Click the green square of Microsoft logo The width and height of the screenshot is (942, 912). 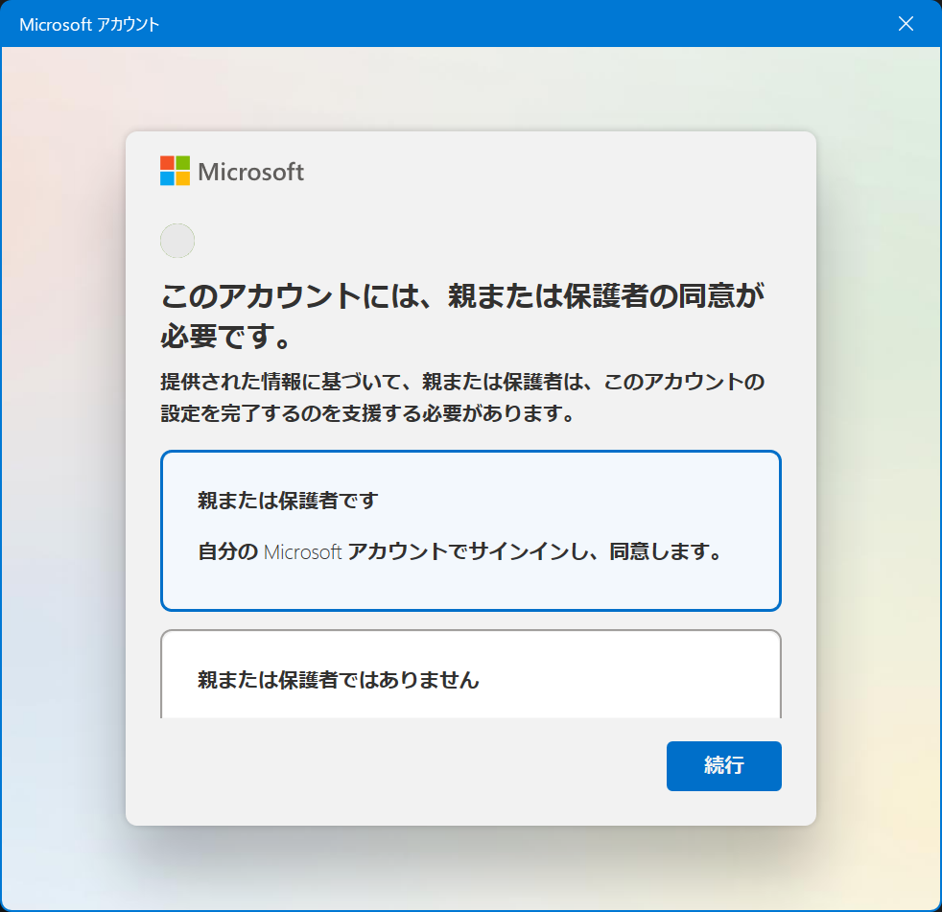pyautogui.click(x=182, y=163)
